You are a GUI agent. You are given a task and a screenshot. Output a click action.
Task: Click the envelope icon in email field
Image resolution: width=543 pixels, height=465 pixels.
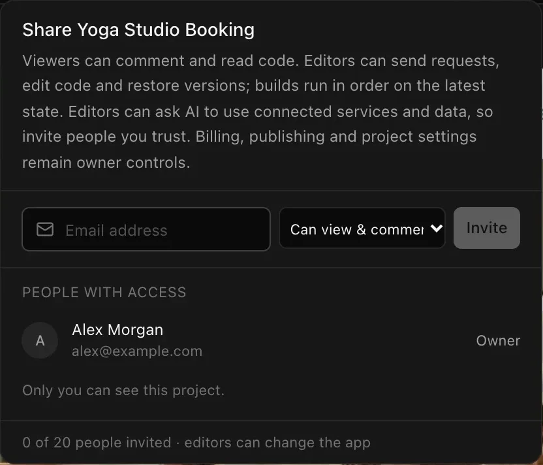click(45, 229)
